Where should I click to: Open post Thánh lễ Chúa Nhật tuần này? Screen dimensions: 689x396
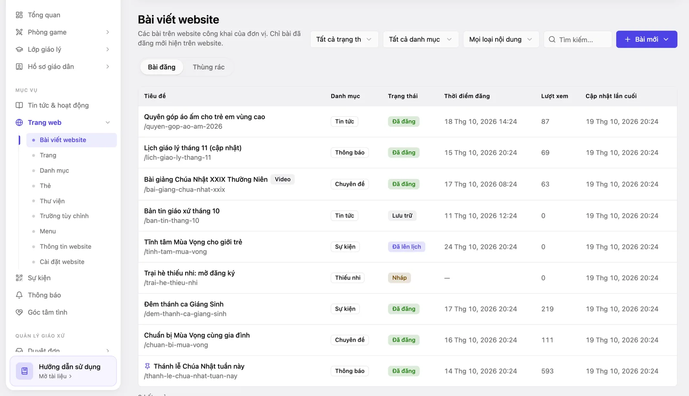click(x=199, y=366)
